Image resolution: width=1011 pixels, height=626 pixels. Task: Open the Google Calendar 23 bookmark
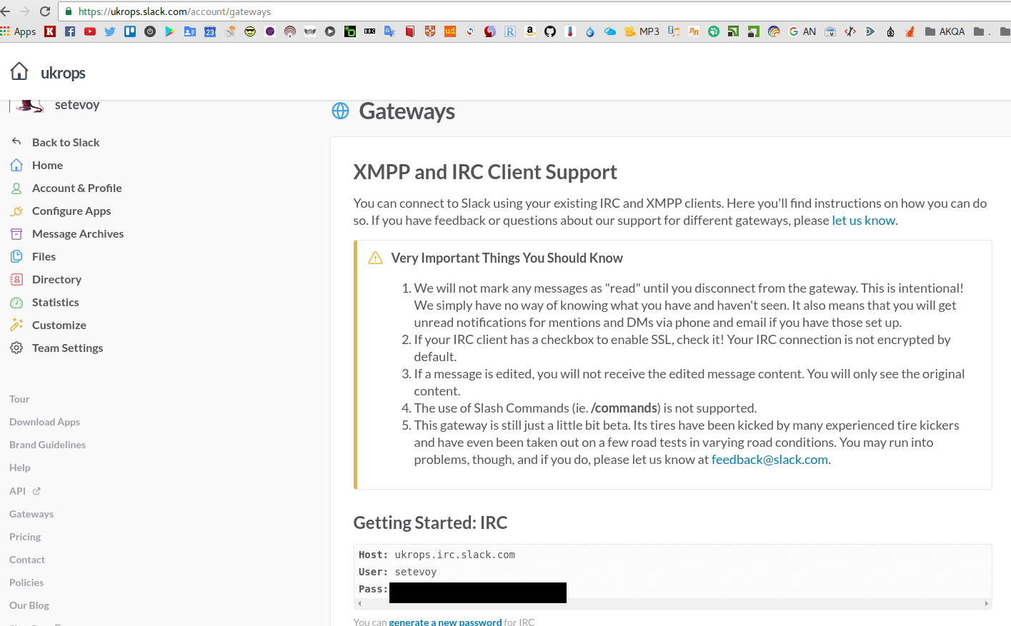tap(210, 31)
